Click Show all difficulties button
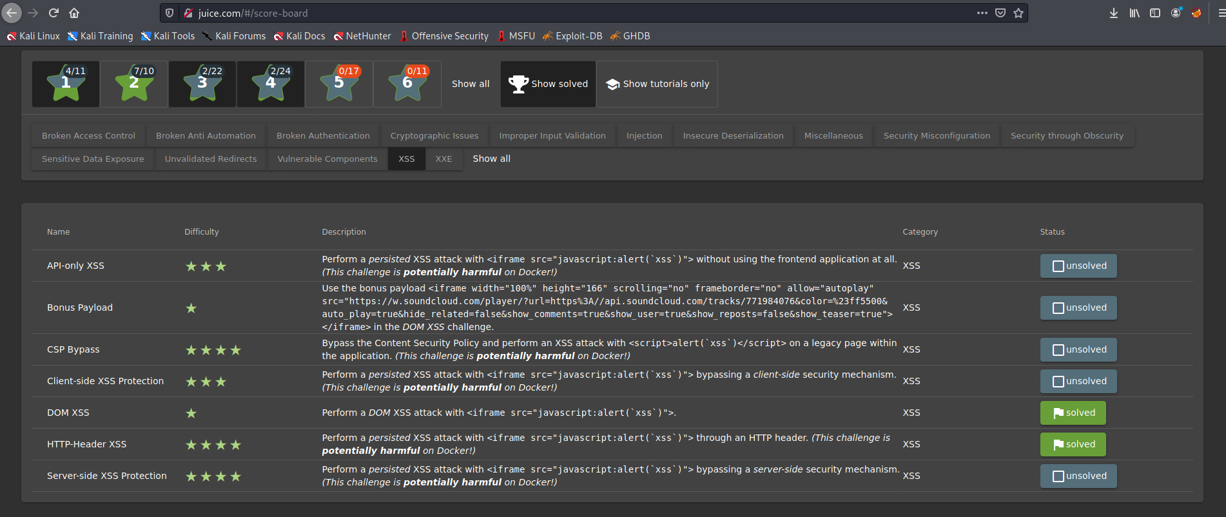 point(471,84)
